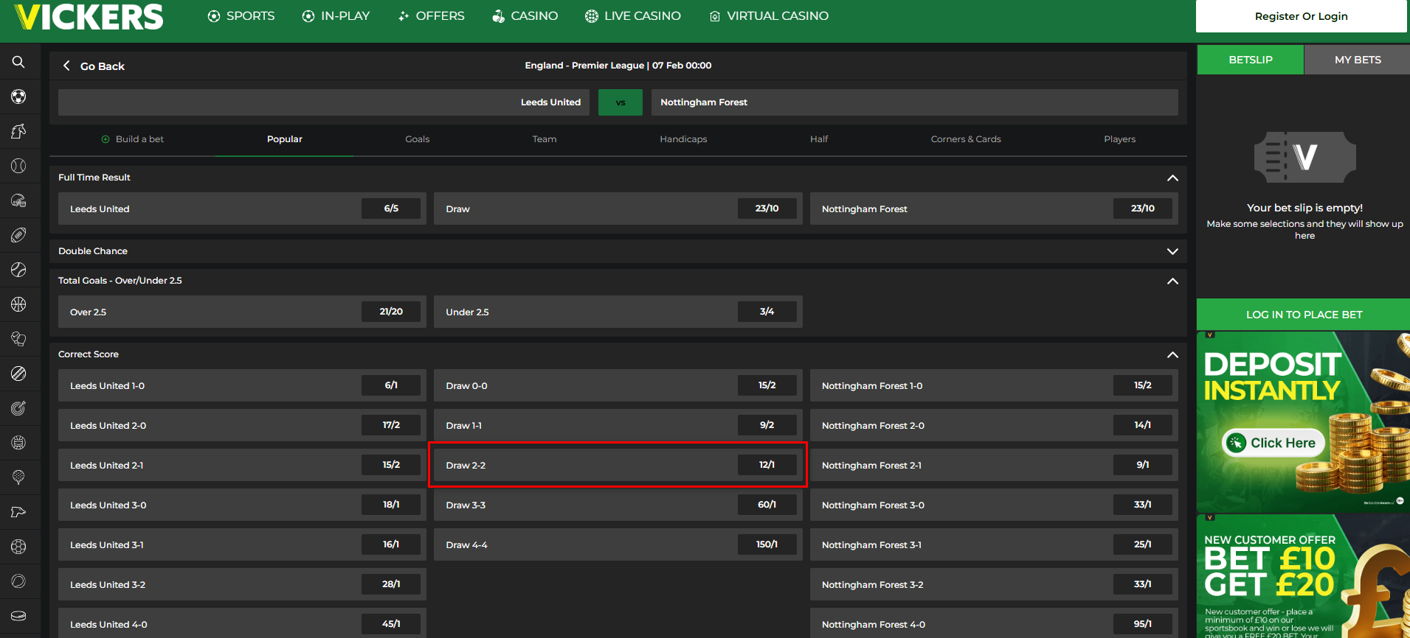1410x638 pixels.
Task: Open the Bet £10 Get £20 offer banner
Action: [x=1303, y=576]
